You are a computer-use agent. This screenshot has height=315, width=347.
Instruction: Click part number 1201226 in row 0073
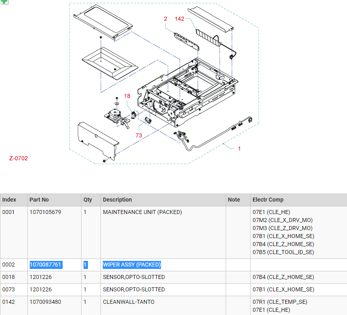[41, 290]
